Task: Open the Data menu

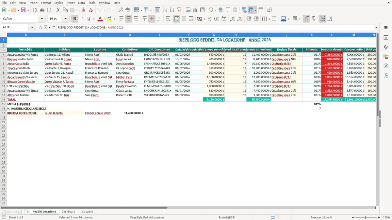Action: [x=81, y=3]
